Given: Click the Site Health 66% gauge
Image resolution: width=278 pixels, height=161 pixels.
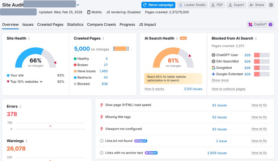Looking at the screenshot, I should 36,57.
